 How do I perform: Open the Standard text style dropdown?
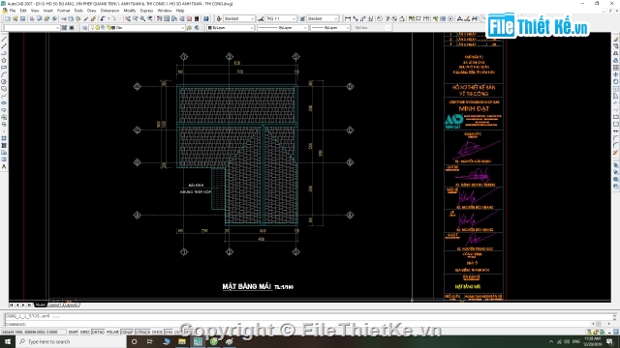click(239, 18)
